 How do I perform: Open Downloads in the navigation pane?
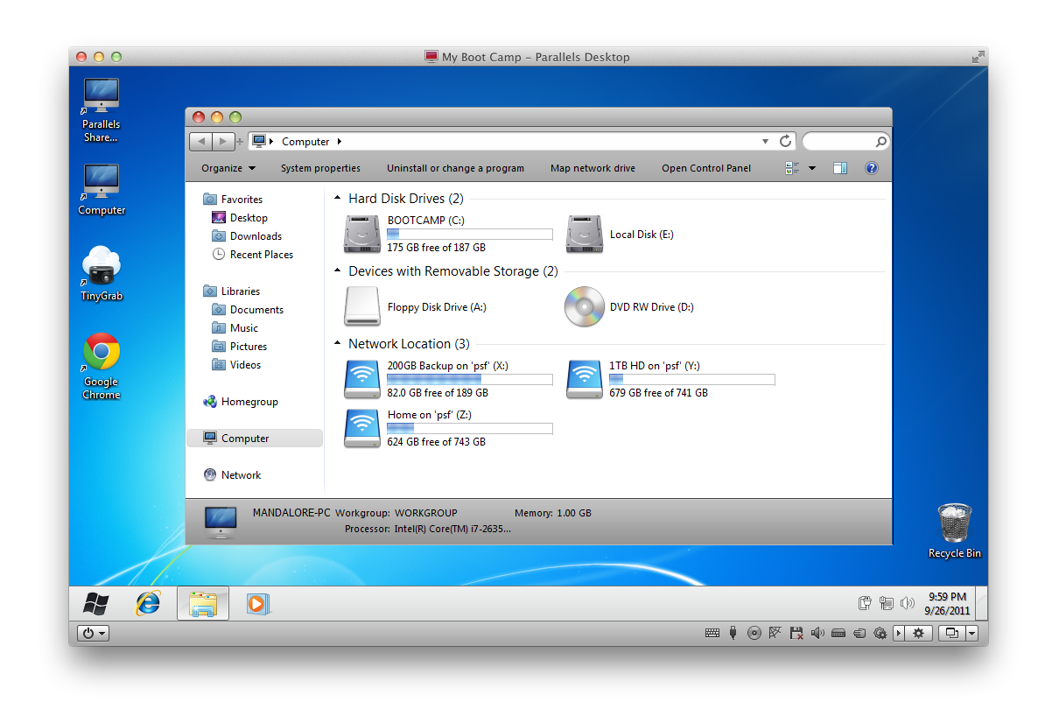(247, 236)
